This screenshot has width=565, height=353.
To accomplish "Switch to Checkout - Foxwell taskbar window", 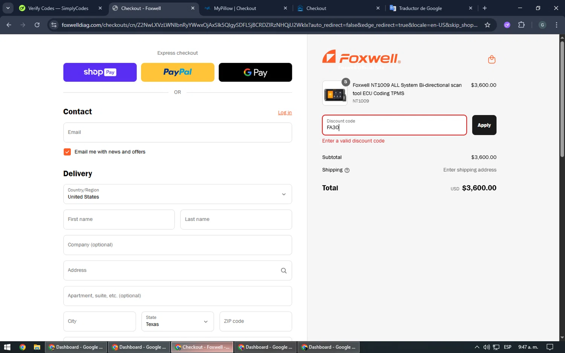I will click(x=202, y=347).
